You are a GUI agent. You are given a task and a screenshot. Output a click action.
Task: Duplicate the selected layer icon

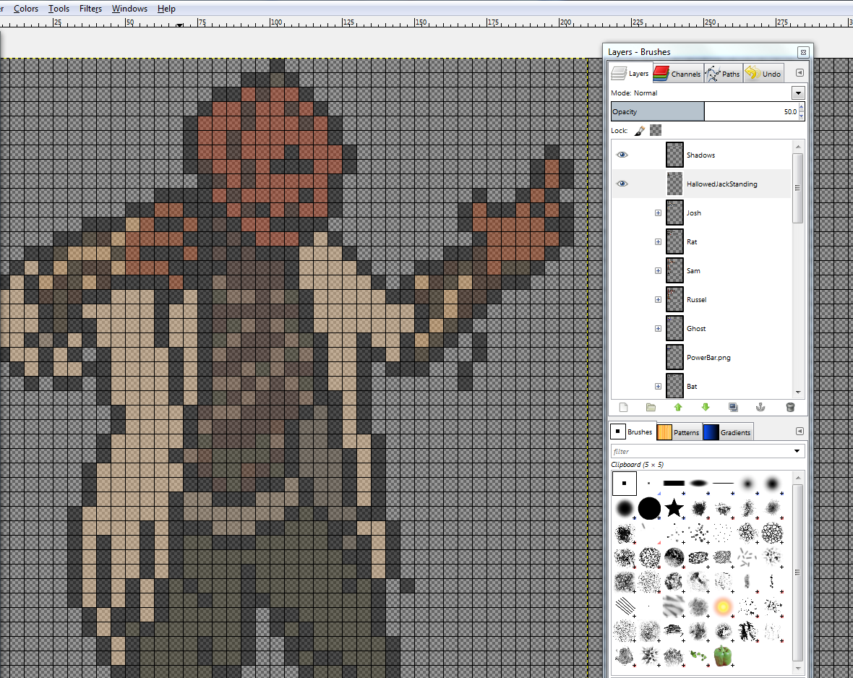pos(733,407)
